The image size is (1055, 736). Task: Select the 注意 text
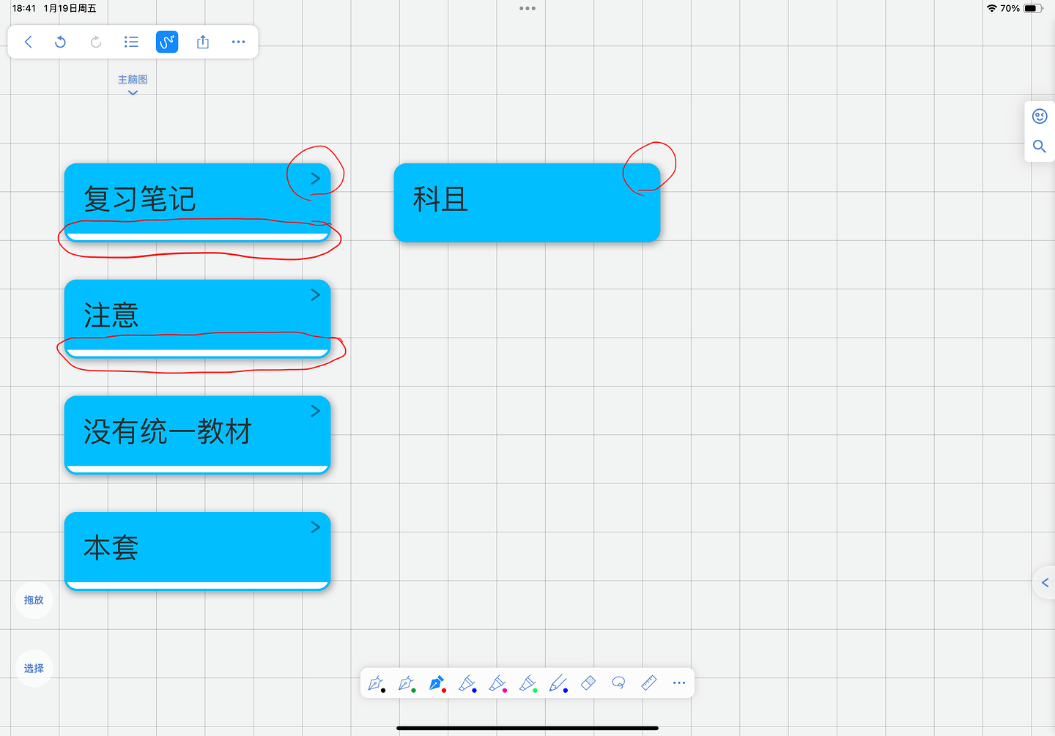tap(111, 316)
